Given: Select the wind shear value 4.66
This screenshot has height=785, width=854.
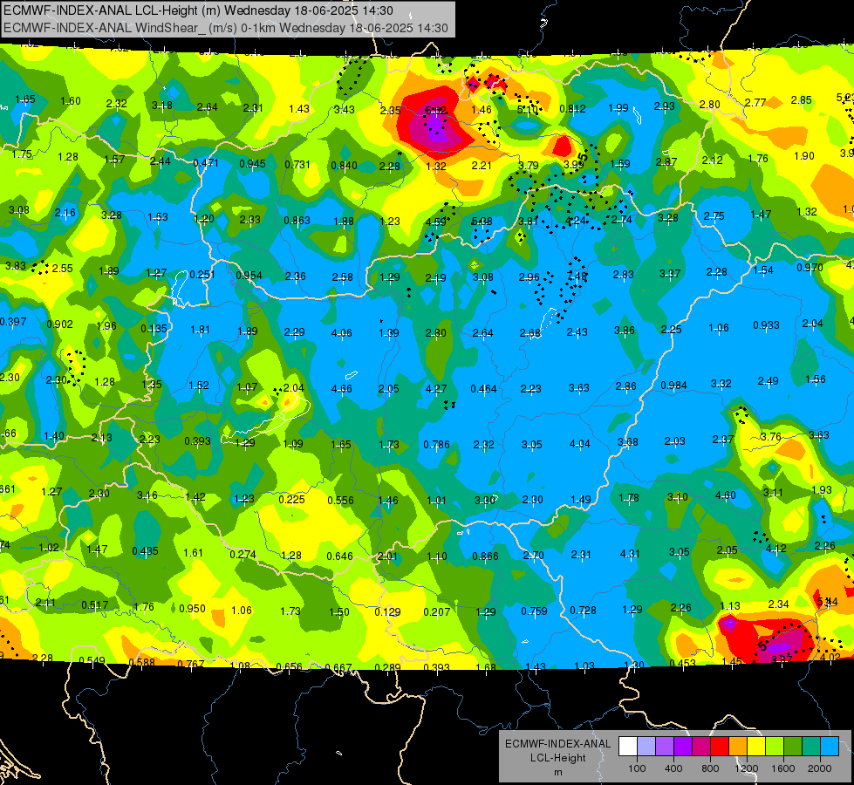Looking at the screenshot, I should (x=341, y=388).
